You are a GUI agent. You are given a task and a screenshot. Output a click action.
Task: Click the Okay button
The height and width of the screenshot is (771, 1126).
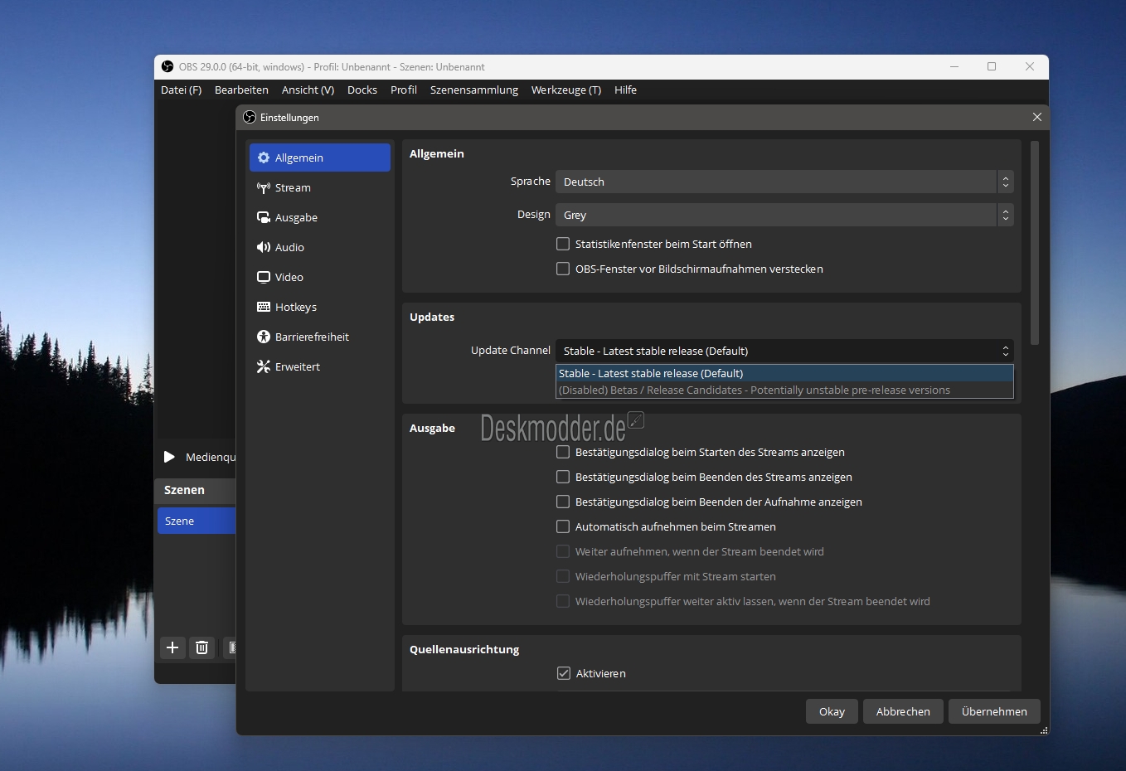pyautogui.click(x=832, y=711)
